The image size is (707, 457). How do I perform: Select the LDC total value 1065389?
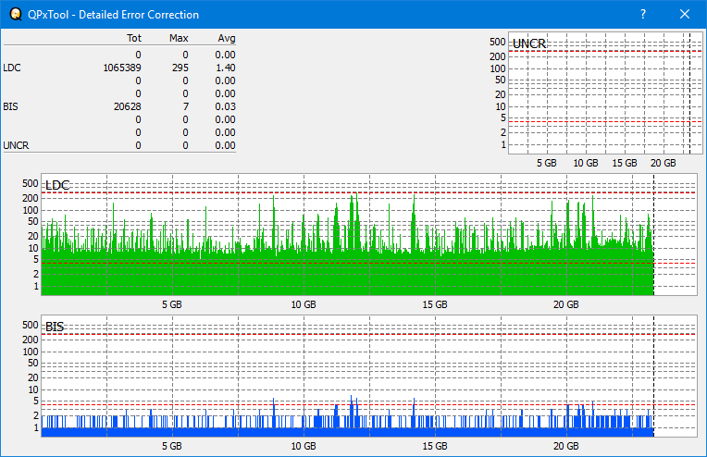point(122,68)
